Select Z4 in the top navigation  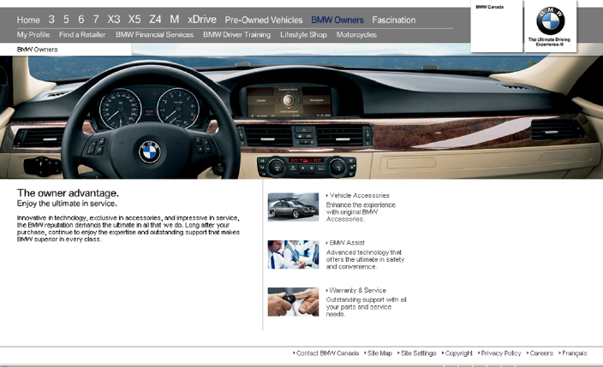pyautogui.click(x=155, y=19)
